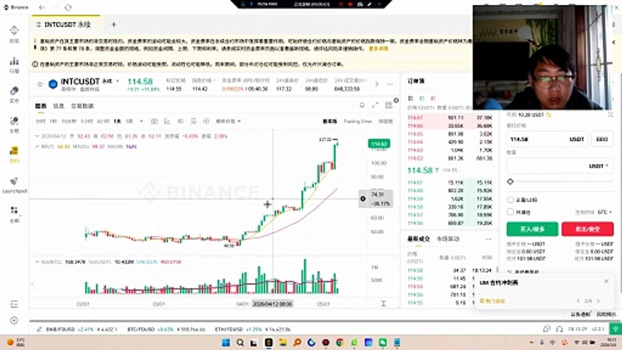Select the TradingView chart mode
The width and height of the screenshot is (622, 350).
[x=357, y=121]
